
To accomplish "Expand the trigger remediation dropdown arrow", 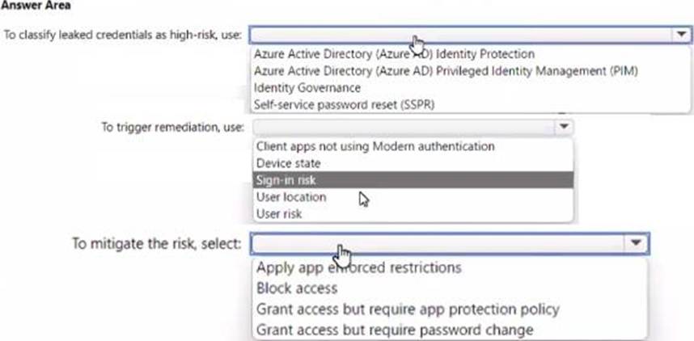I will [x=564, y=127].
